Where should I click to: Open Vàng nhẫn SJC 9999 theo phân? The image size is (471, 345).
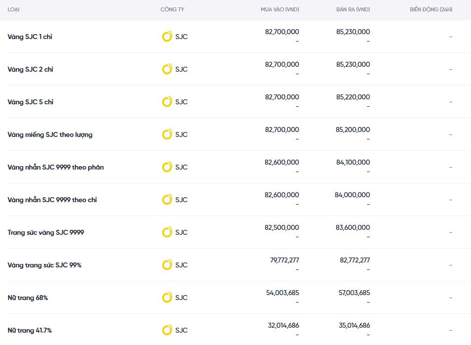[x=55, y=167]
